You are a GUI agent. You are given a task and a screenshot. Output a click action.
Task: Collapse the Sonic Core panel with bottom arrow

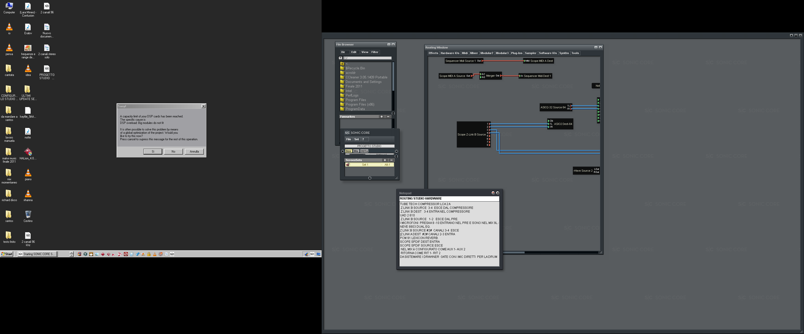pos(370,178)
